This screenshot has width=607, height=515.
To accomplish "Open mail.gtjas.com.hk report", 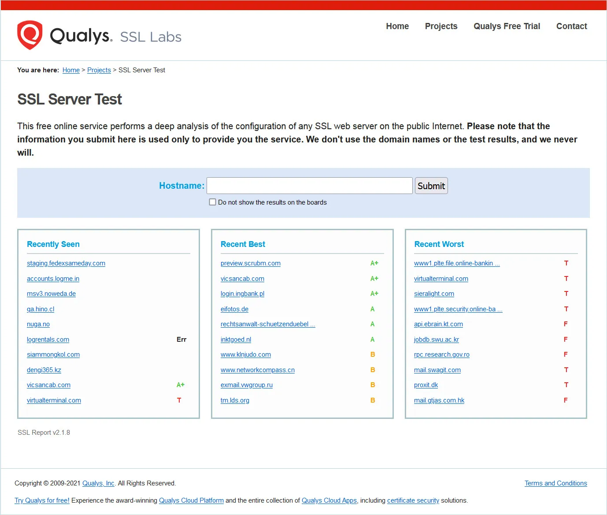I will coord(439,400).
